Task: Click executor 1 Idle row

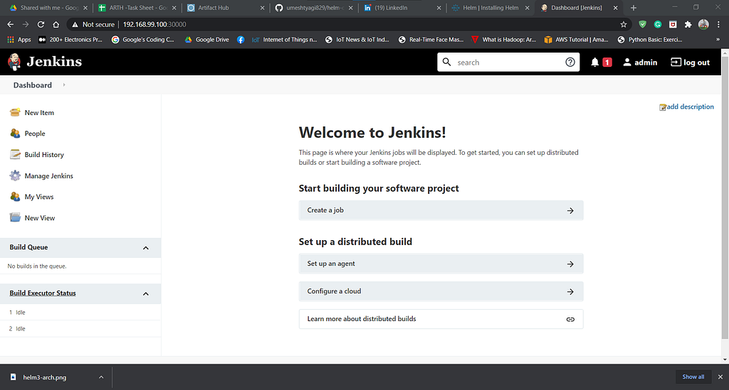Action: [80, 313]
